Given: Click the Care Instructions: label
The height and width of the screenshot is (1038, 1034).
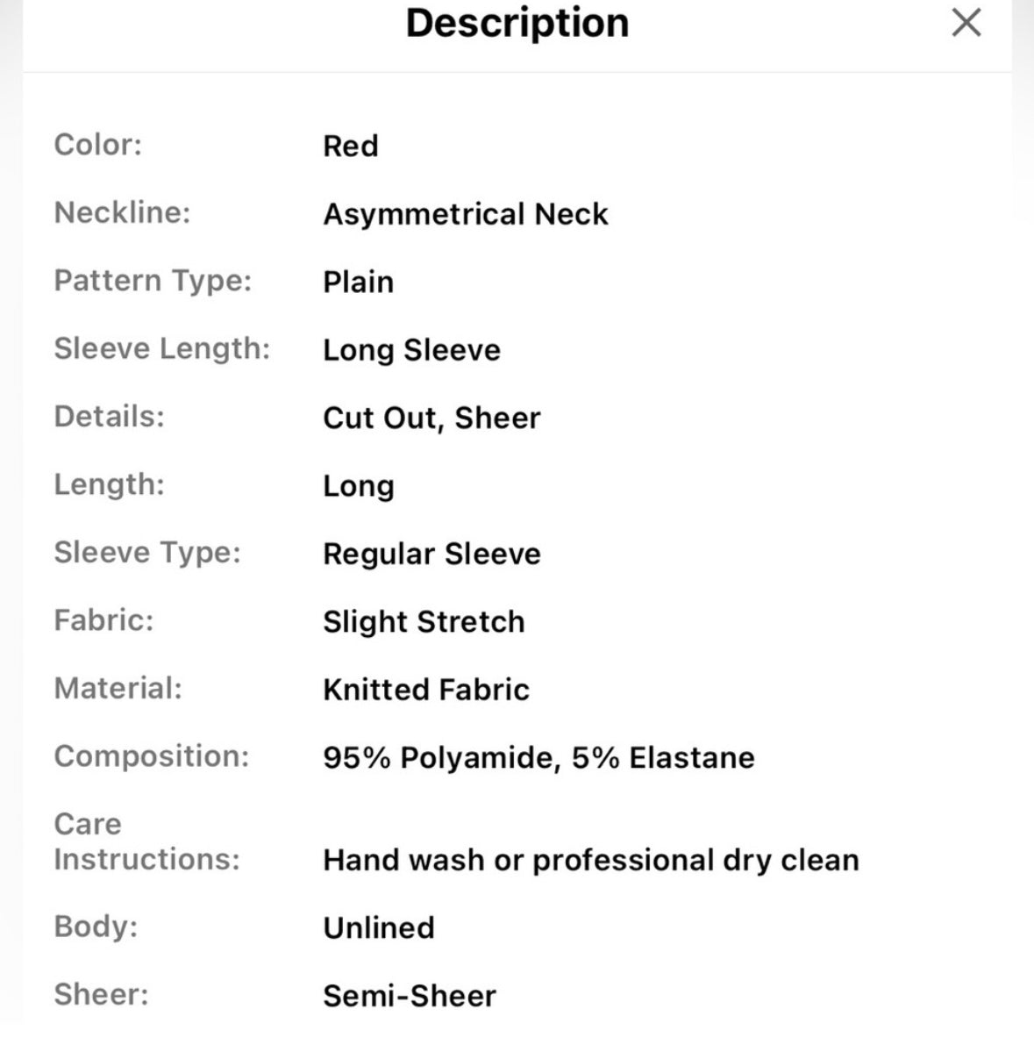Looking at the screenshot, I should click(146, 842).
